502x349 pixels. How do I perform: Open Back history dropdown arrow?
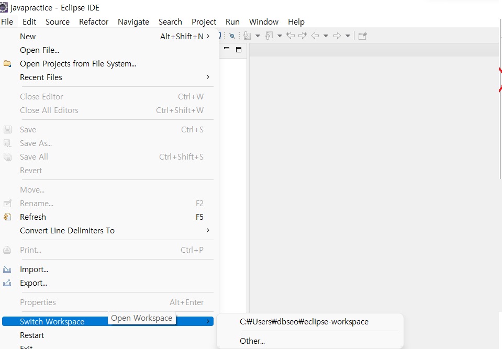326,36
